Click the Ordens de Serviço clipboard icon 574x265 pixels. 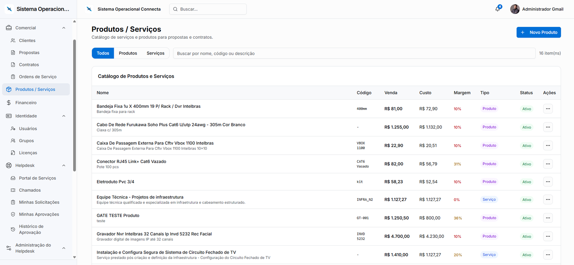pos(13,77)
